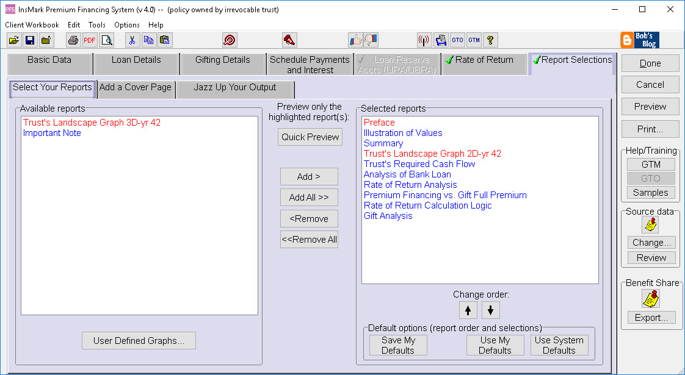The image size is (685, 375).
Task: Add all available reports with Add All
Action: pos(309,198)
